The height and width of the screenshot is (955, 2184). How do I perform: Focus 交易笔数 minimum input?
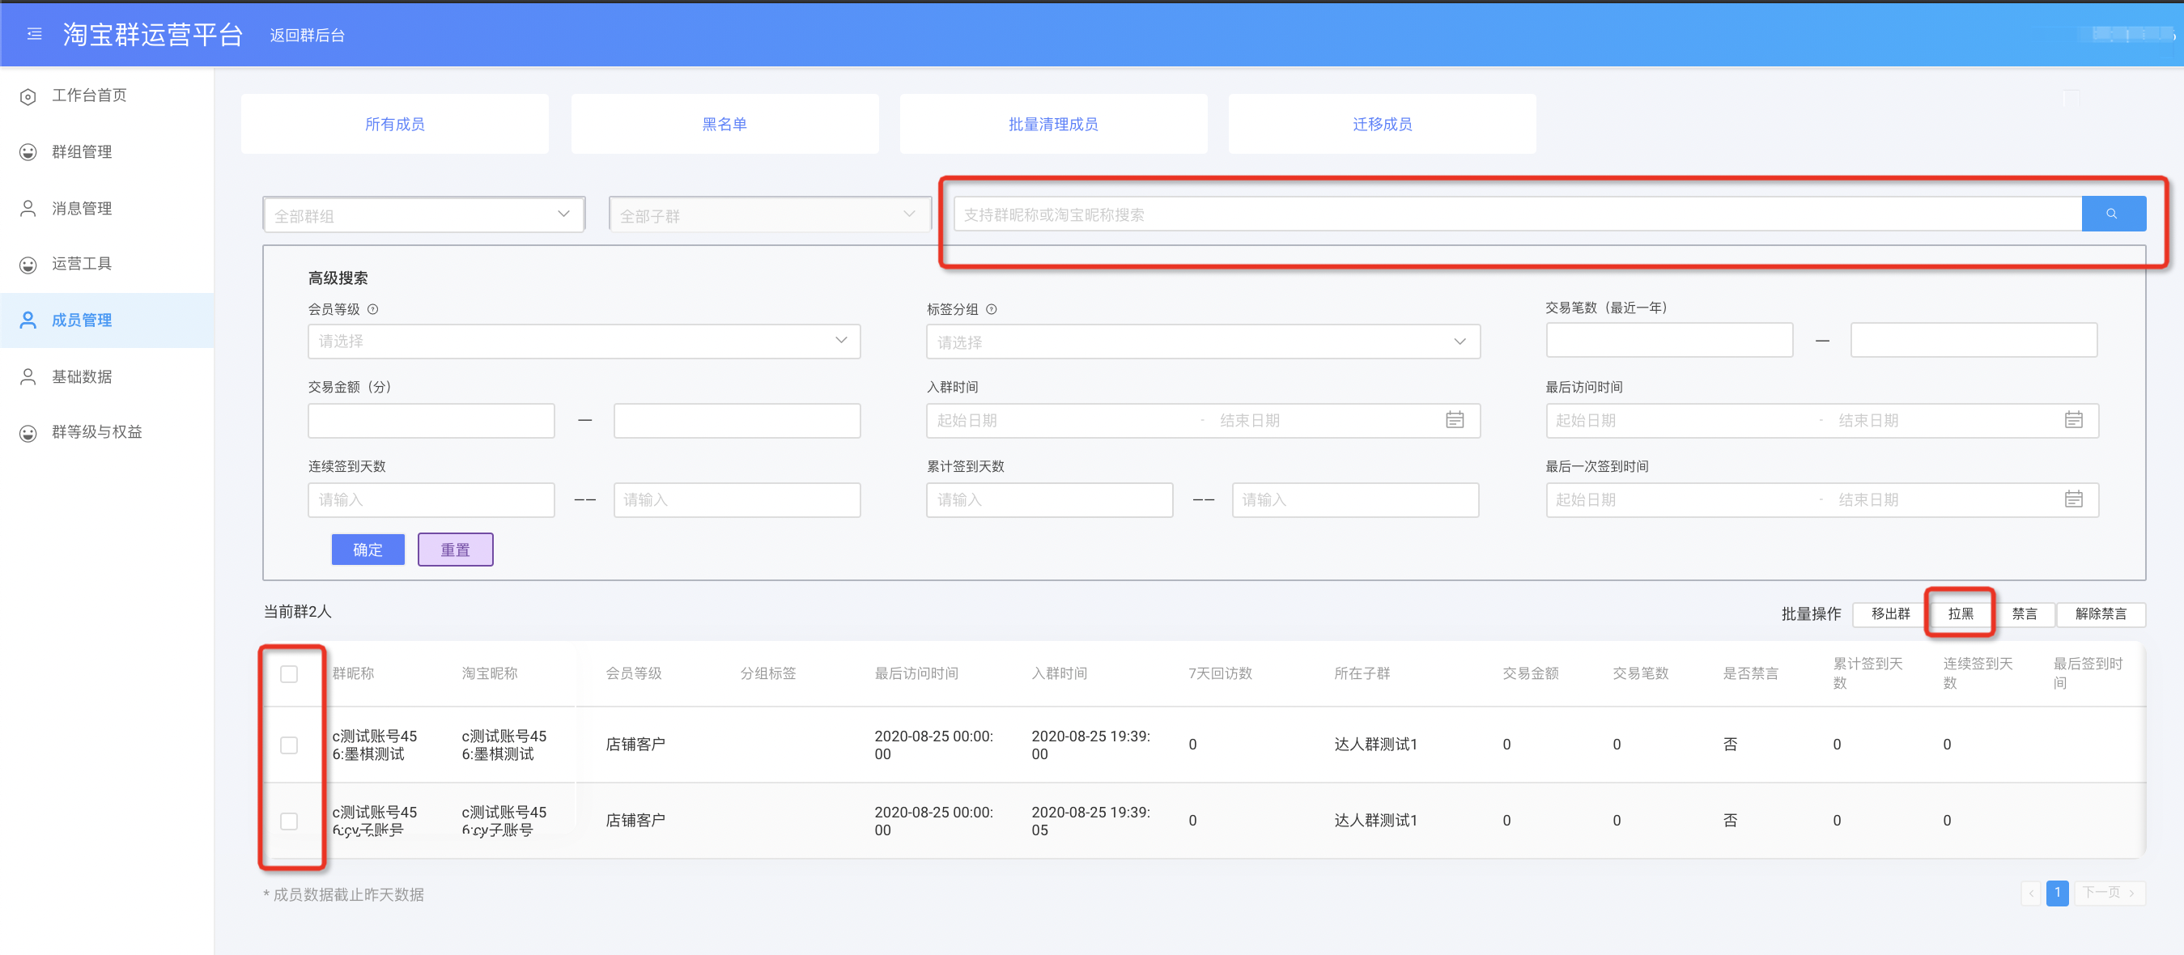click(x=1669, y=340)
